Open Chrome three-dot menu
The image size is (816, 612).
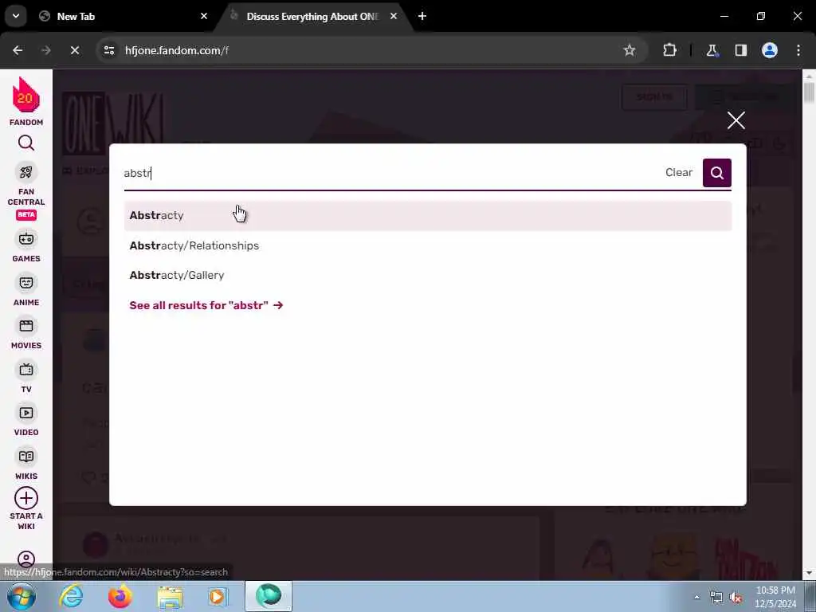(798, 50)
